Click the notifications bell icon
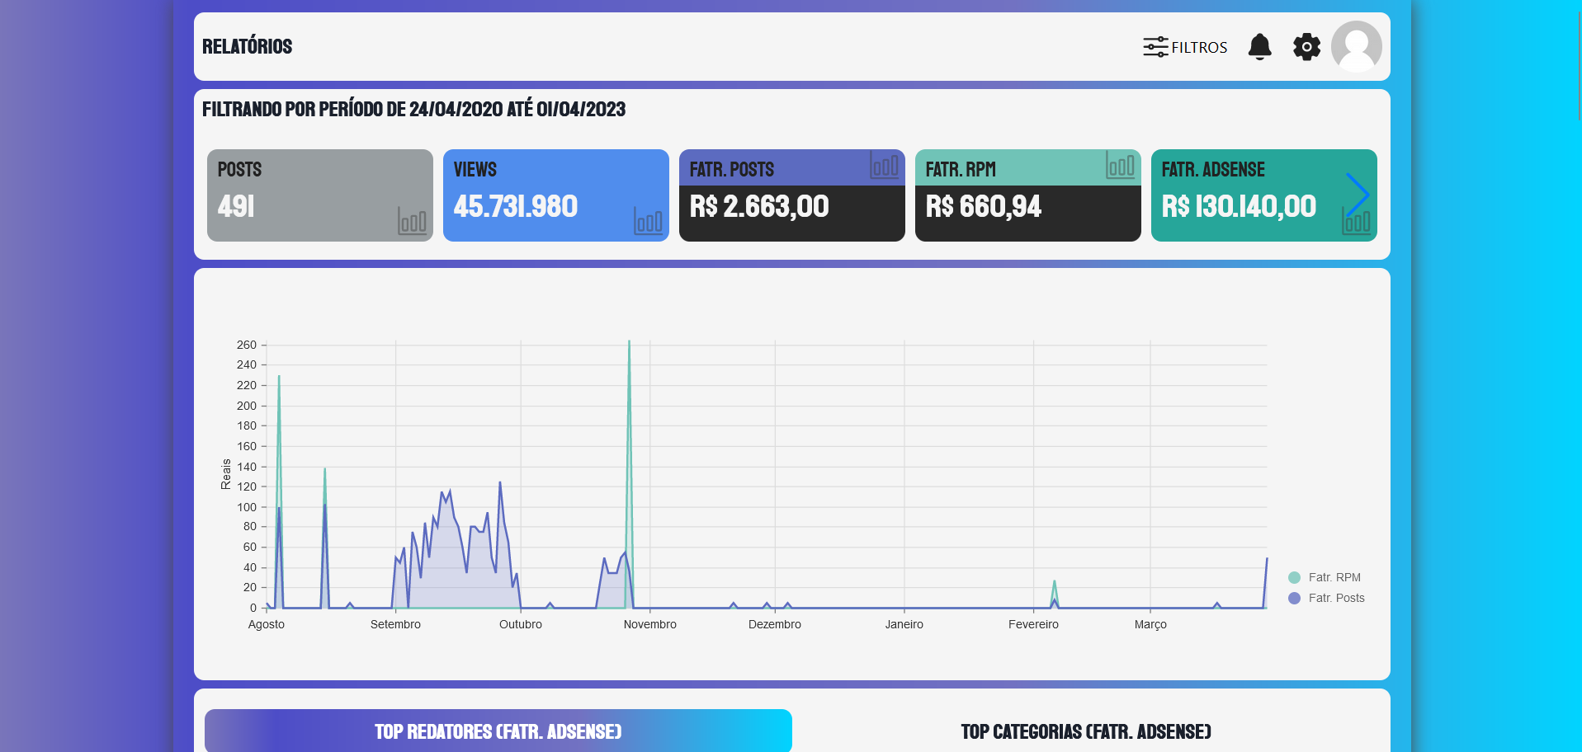The width and height of the screenshot is (1582, 752). pos(1259,47)
